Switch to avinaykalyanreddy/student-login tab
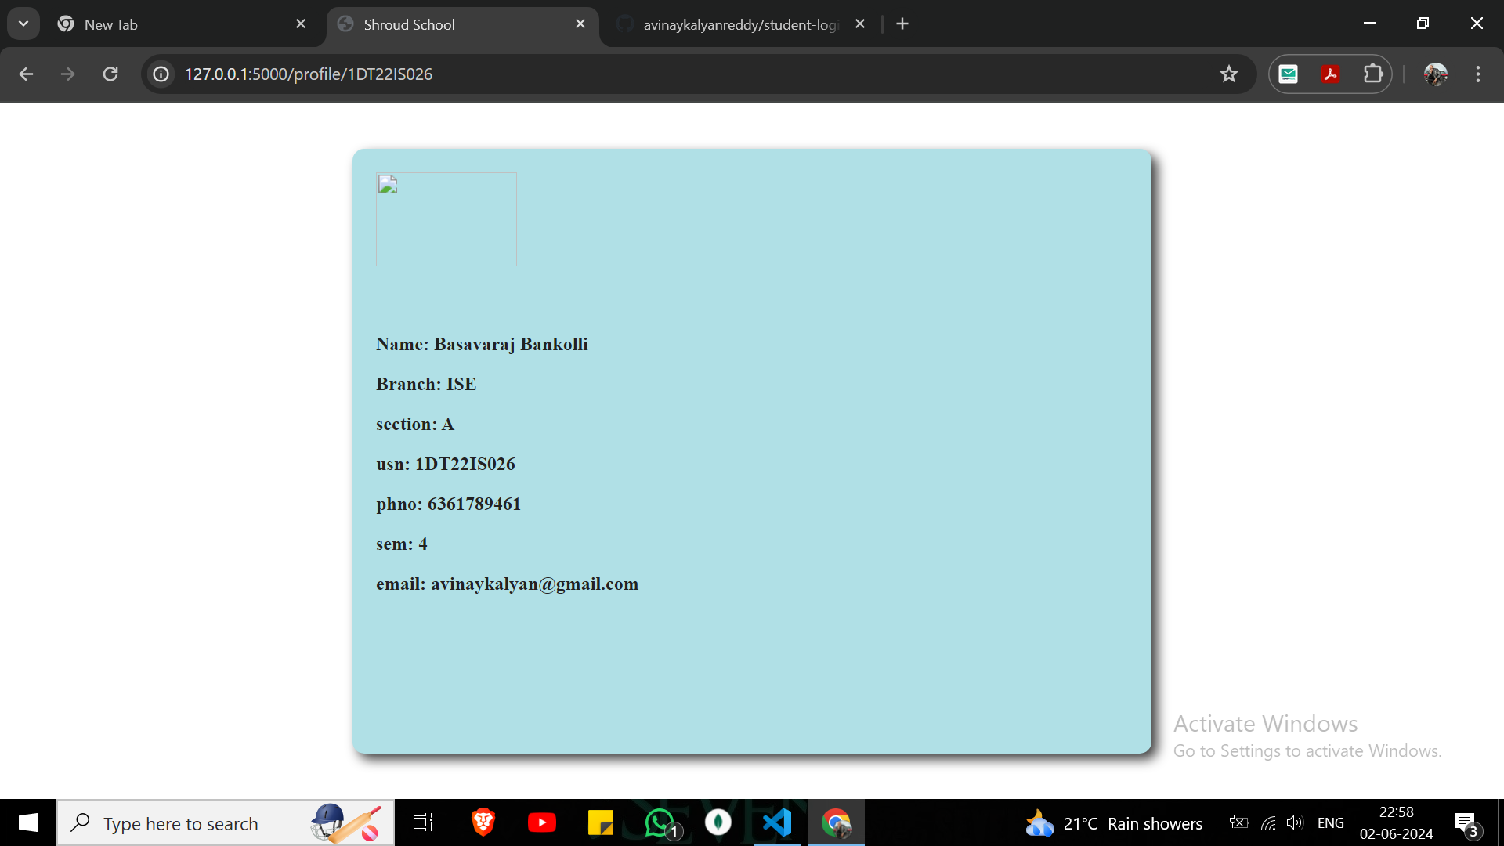 pyautogui.click(x=736, y=24)
